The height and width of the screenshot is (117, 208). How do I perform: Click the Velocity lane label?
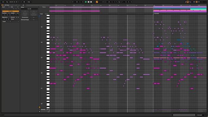tap(43, 110)
